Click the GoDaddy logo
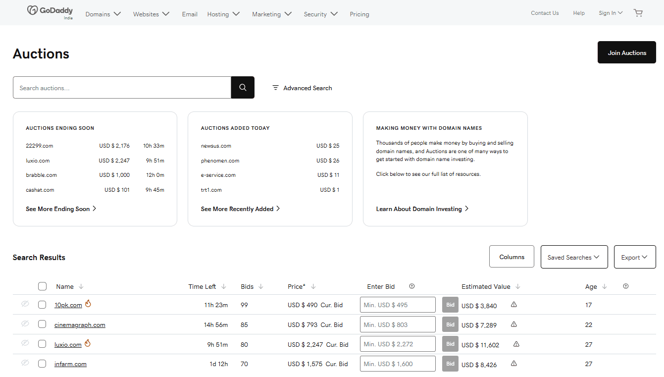664x377 pixels. coord(50,12)
